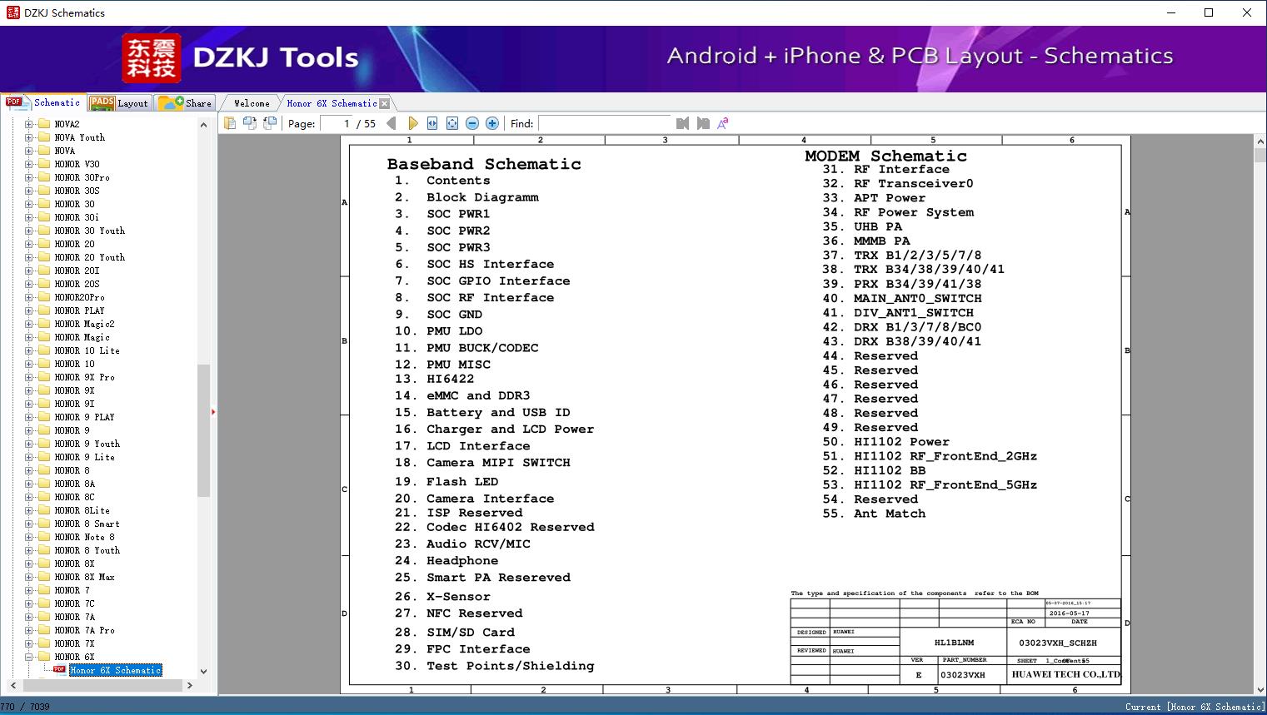Viewport: 1267px width, 715px height.
Task: Expand the HONOR V30 tree node
Action: click(28, 164)
